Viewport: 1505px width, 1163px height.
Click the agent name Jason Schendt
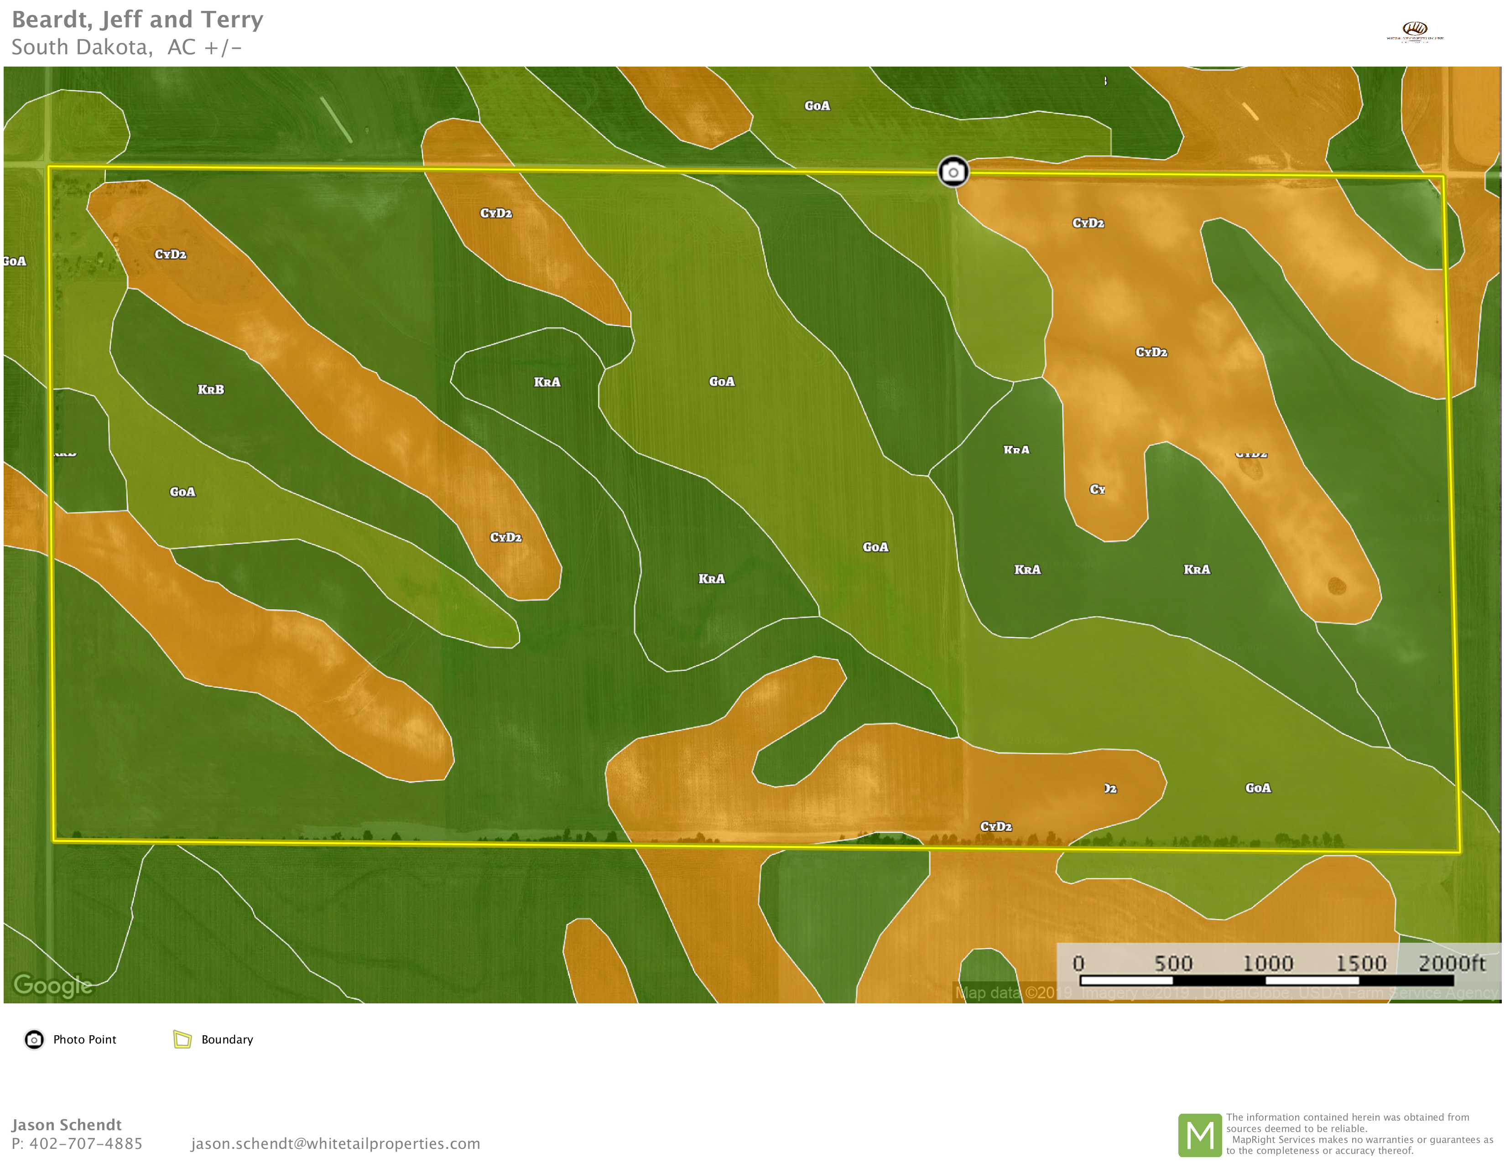[x=66, y=1124]
